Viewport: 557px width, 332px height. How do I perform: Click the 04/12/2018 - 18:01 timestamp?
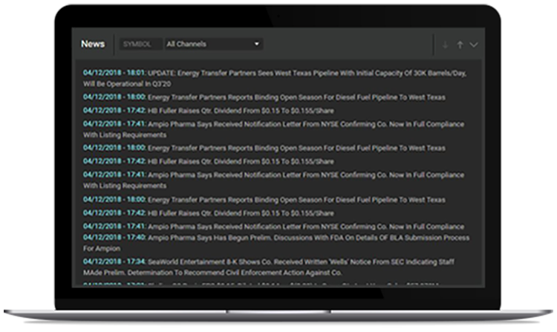pos(114,72)
